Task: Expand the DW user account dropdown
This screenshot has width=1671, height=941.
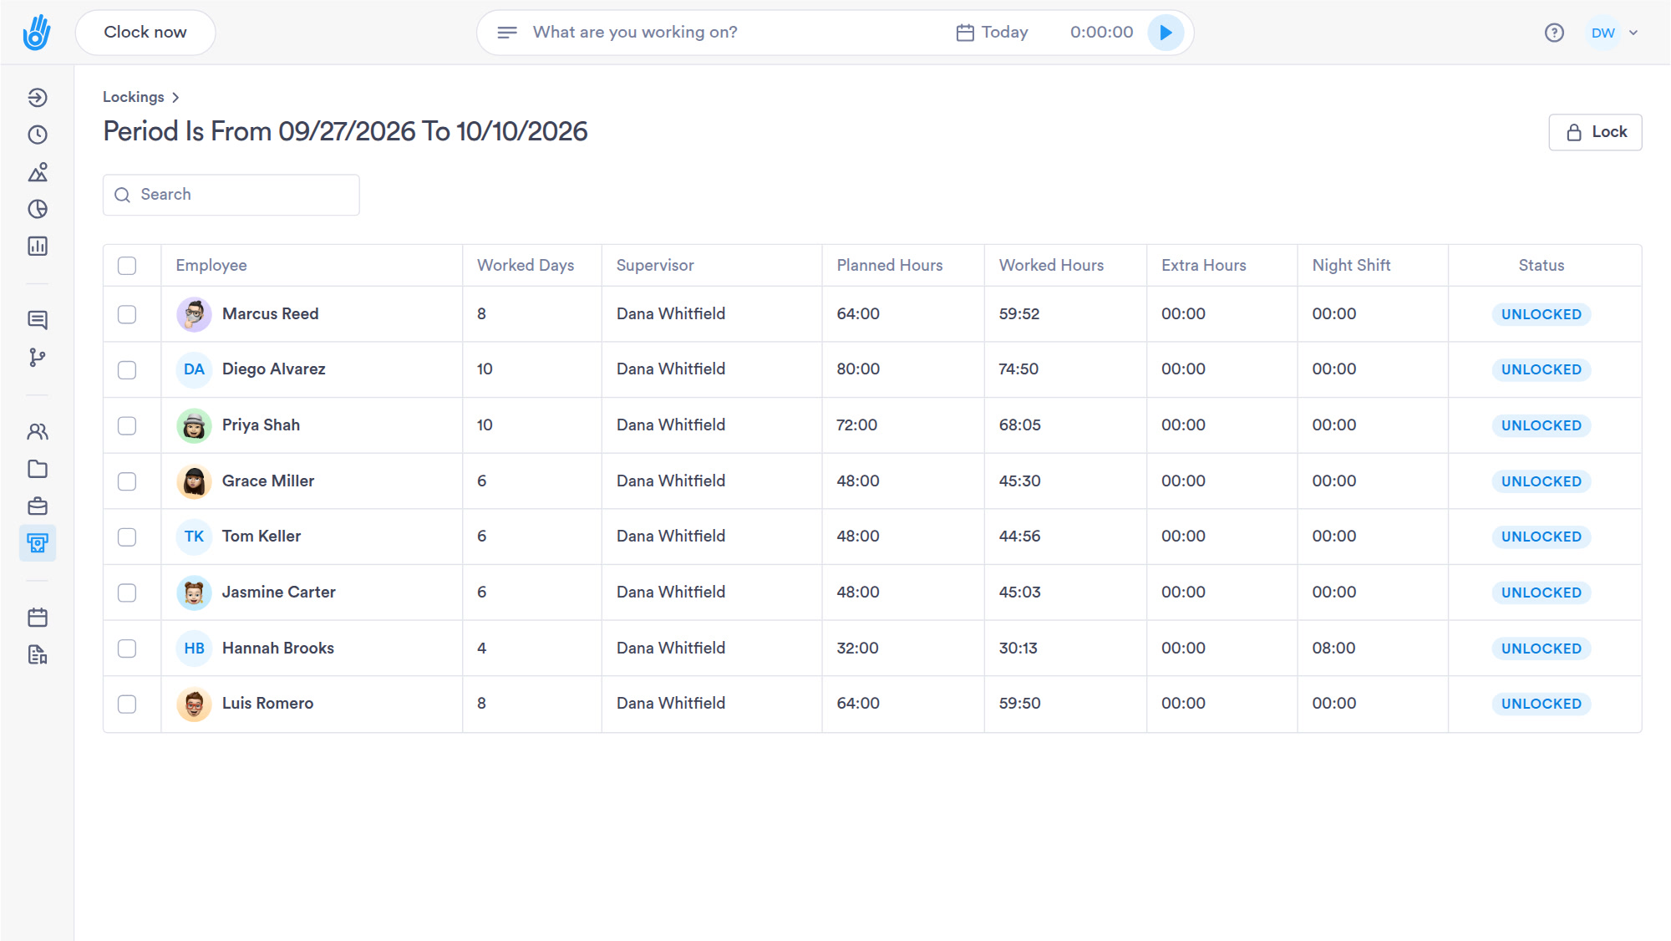Action: tap(1615, 33)
